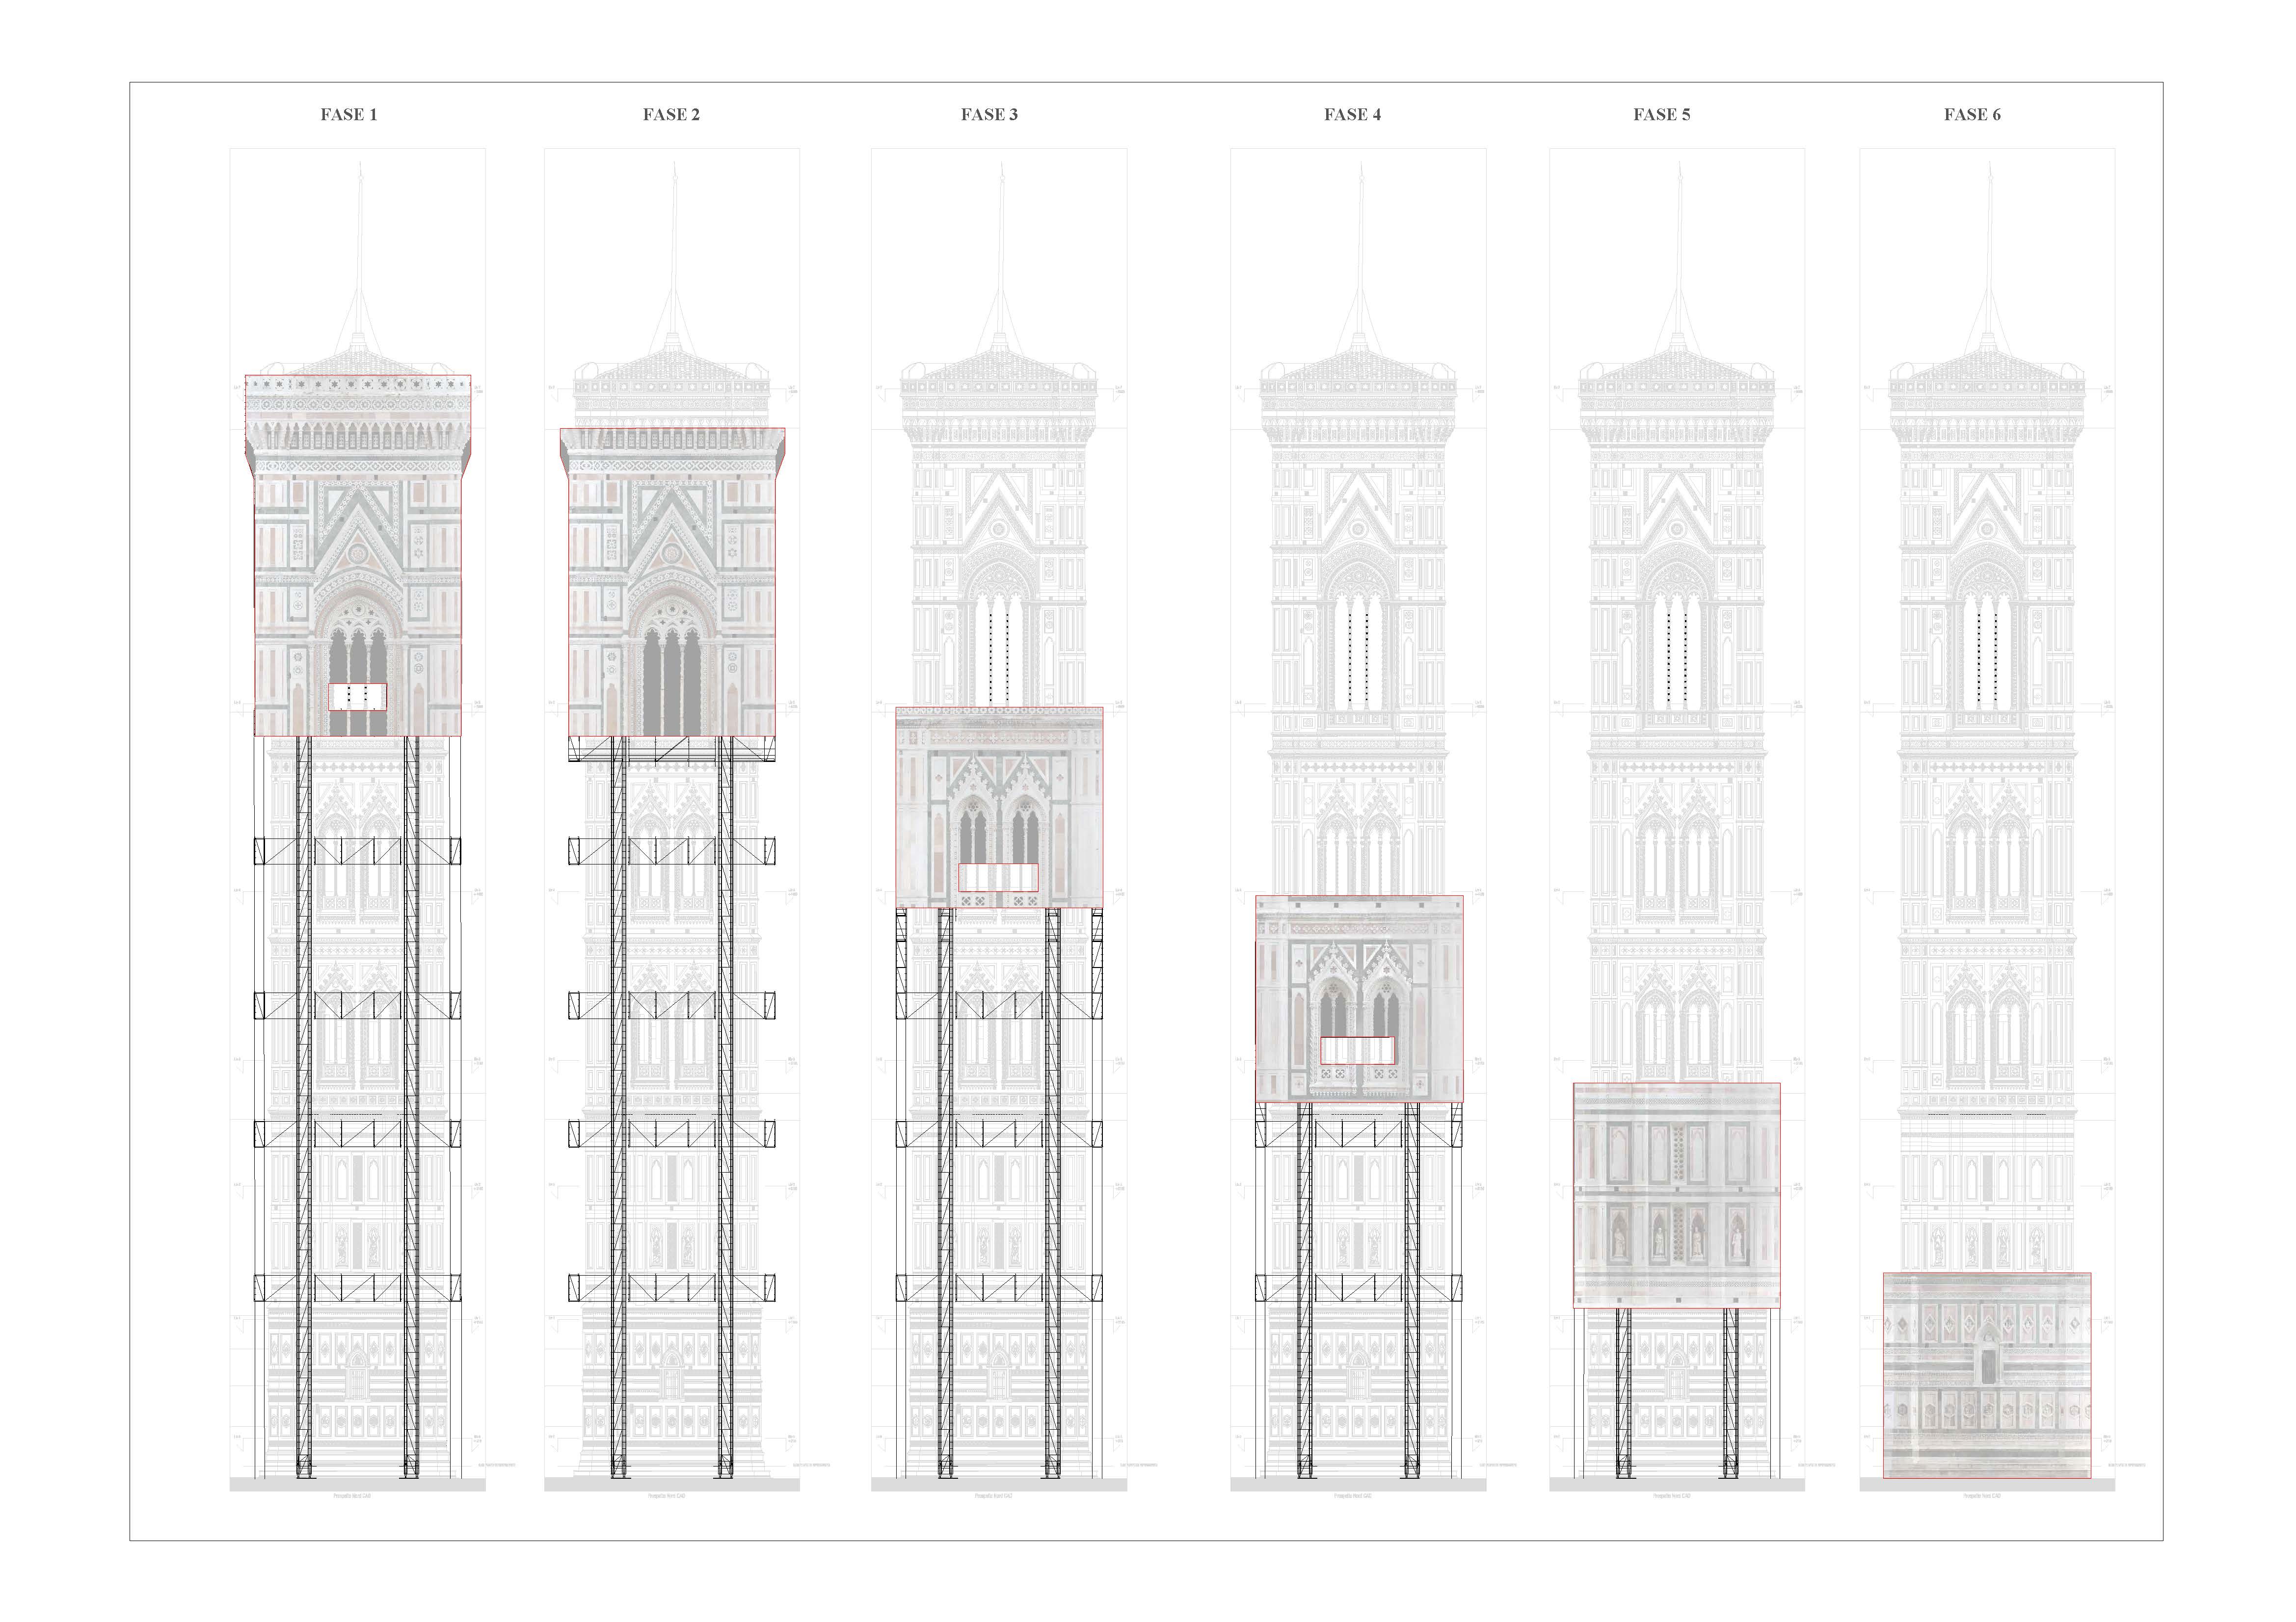Click 'Prospetto Nord CAD' caption under FASE 6
The width and height of the screenshot is (2296, 1622).
click(x=1982, y=1496)
